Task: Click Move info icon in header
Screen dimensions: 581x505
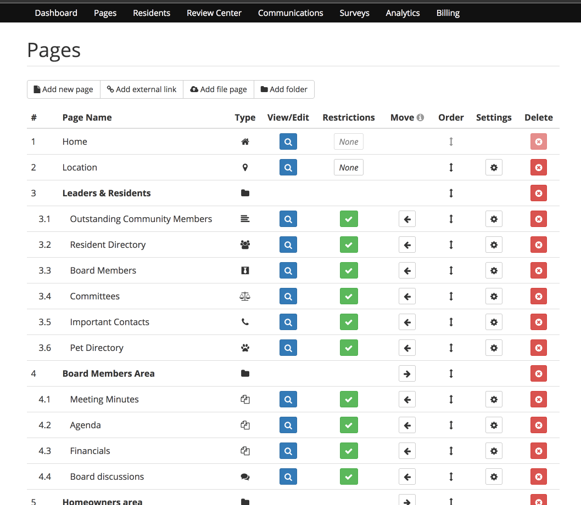Action: point(420,117)
